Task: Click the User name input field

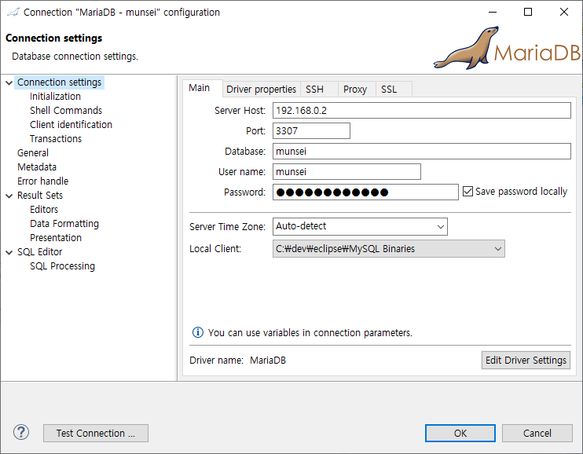Action: pos(346,172)
